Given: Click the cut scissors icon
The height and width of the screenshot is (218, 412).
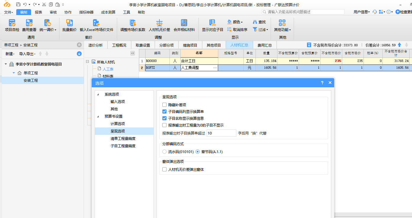Looking at the screenshot, I should click(44, 4).
